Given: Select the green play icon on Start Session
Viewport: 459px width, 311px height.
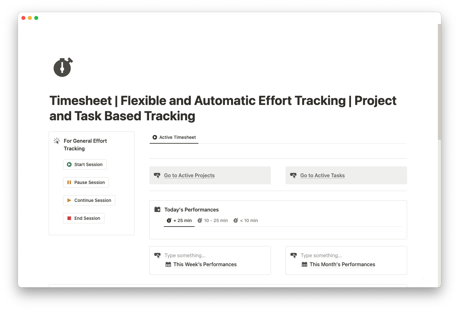Looking at the screenshot, I should pyautogui.click(x=69, y=164).
